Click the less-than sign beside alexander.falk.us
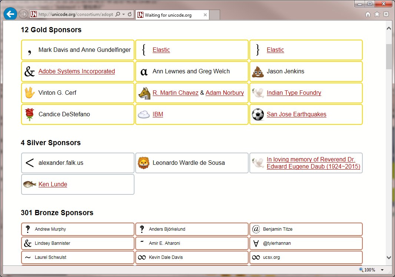Viewport: 395px width, 277px height. 30,163
